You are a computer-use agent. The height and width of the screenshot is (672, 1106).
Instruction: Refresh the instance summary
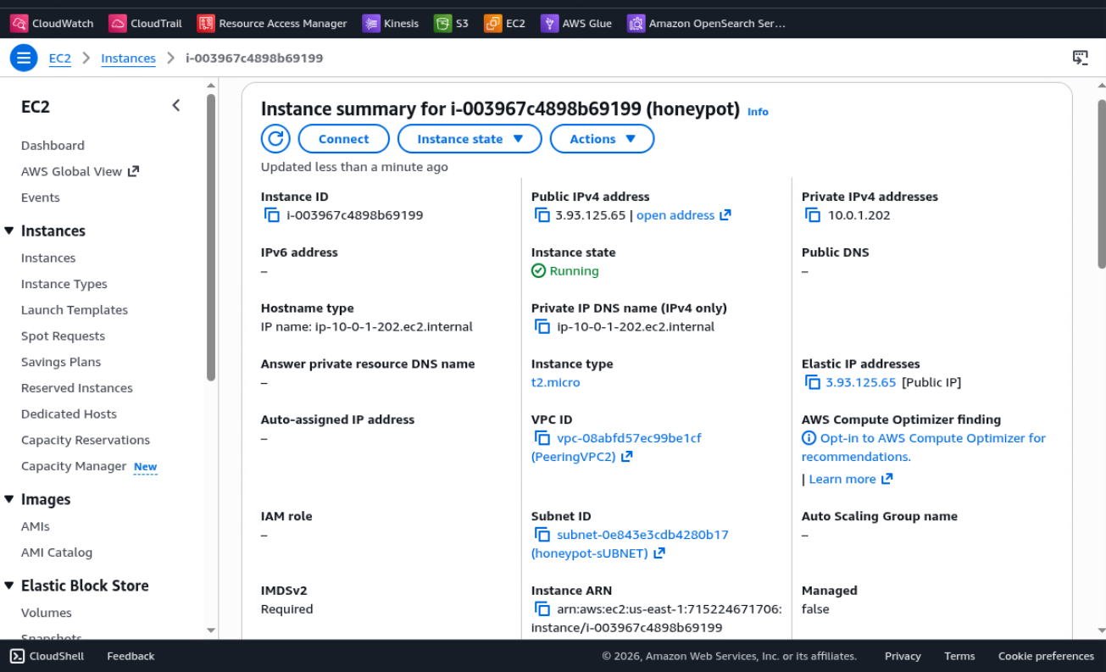coord(275,139)
